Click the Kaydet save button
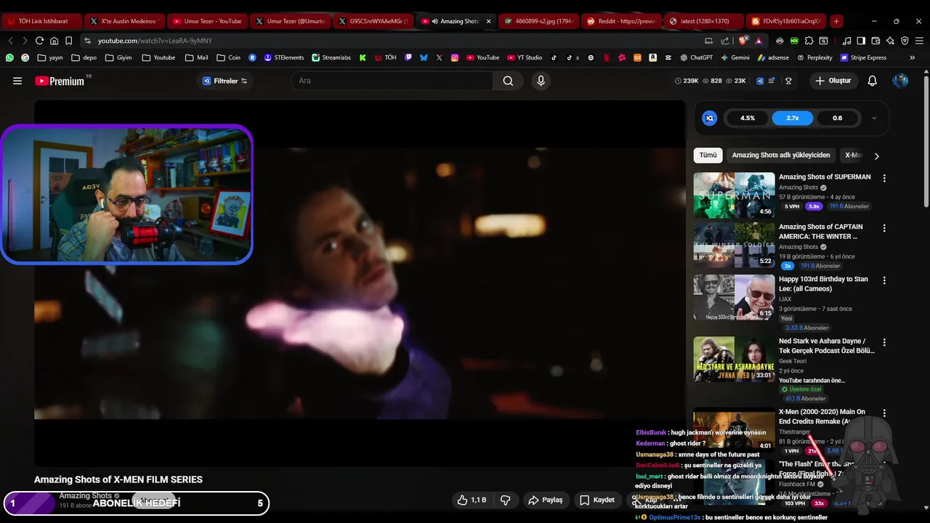This screenshot has width=930, height=523. coord(597,500)
